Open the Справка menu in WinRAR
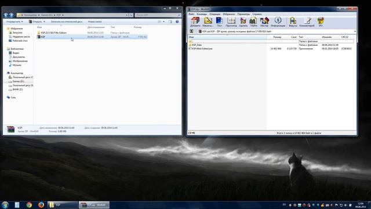Screen dimensions: 371x209 257,14
